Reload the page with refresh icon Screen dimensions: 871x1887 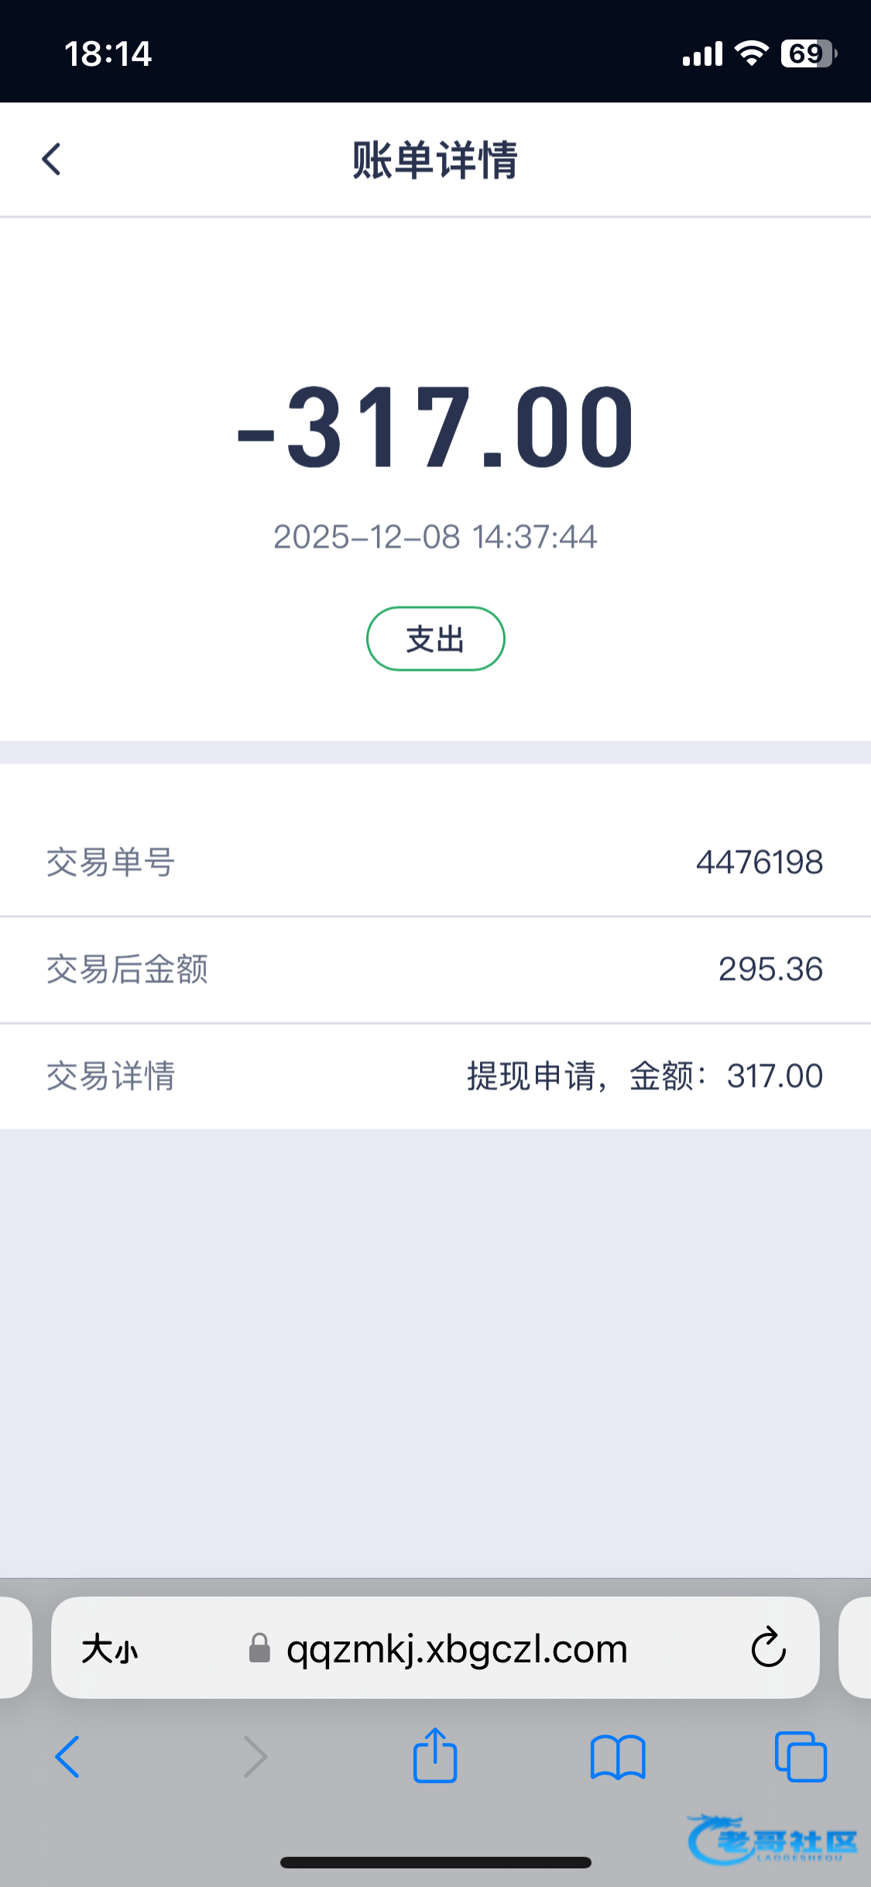[768, 1648]
